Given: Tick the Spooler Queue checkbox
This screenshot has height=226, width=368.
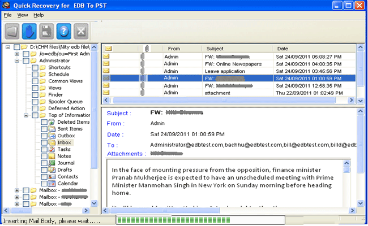Looking at the screenshot, I should (x=35, y=102).
